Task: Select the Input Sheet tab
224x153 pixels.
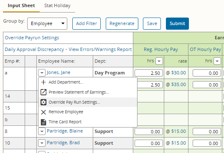Action: (21, 5)
